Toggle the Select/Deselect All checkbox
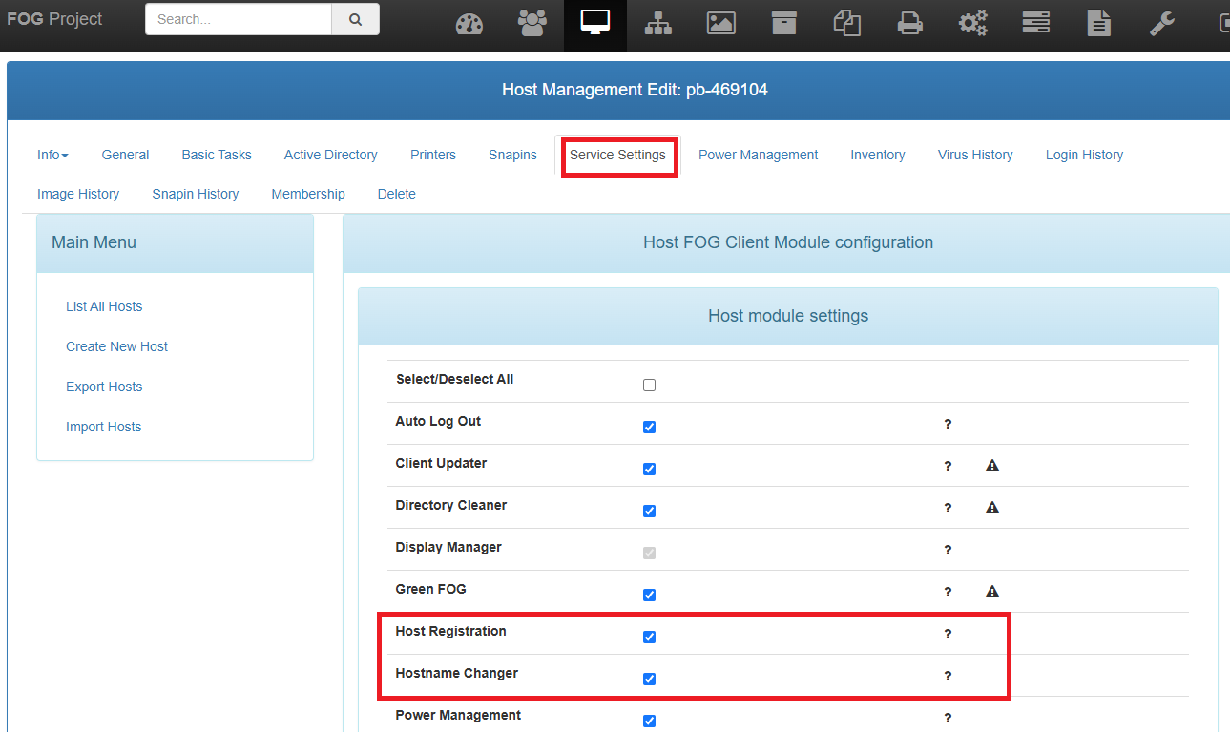This screenshot has height=732, width=1230. [x=650, y=386]
